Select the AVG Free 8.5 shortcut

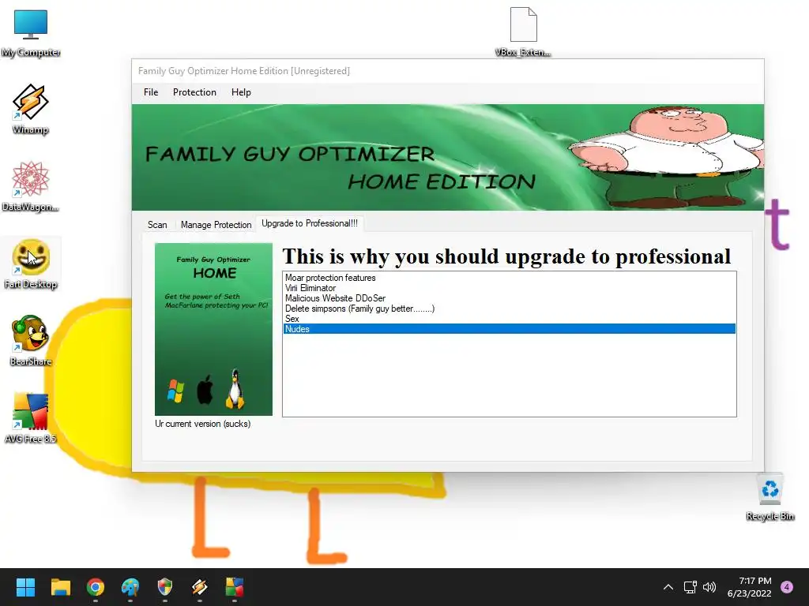(31, 418)
